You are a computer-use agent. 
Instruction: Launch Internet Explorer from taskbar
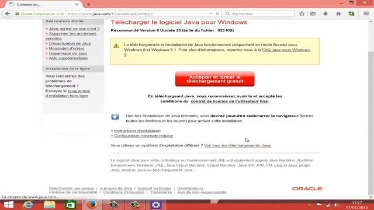28,205
